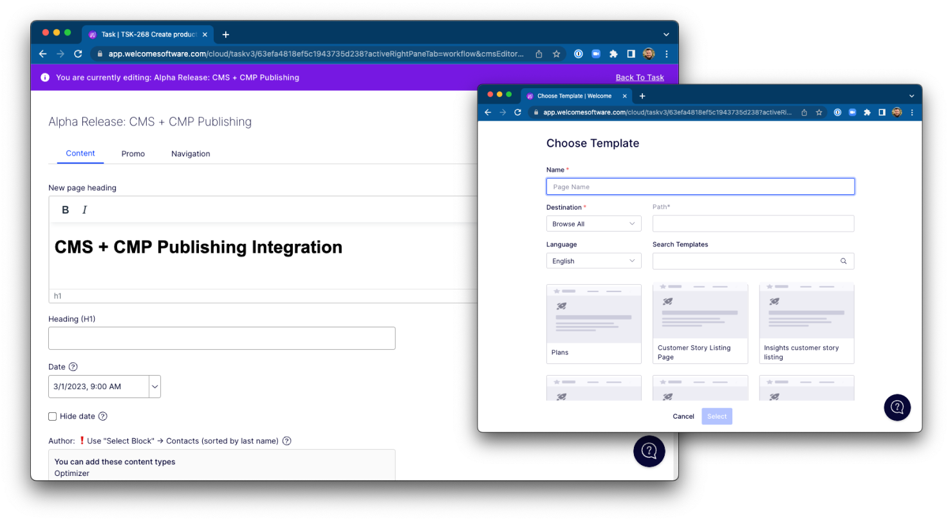
Task: Open profile avatar in Task window
Action: click(649, 54)
